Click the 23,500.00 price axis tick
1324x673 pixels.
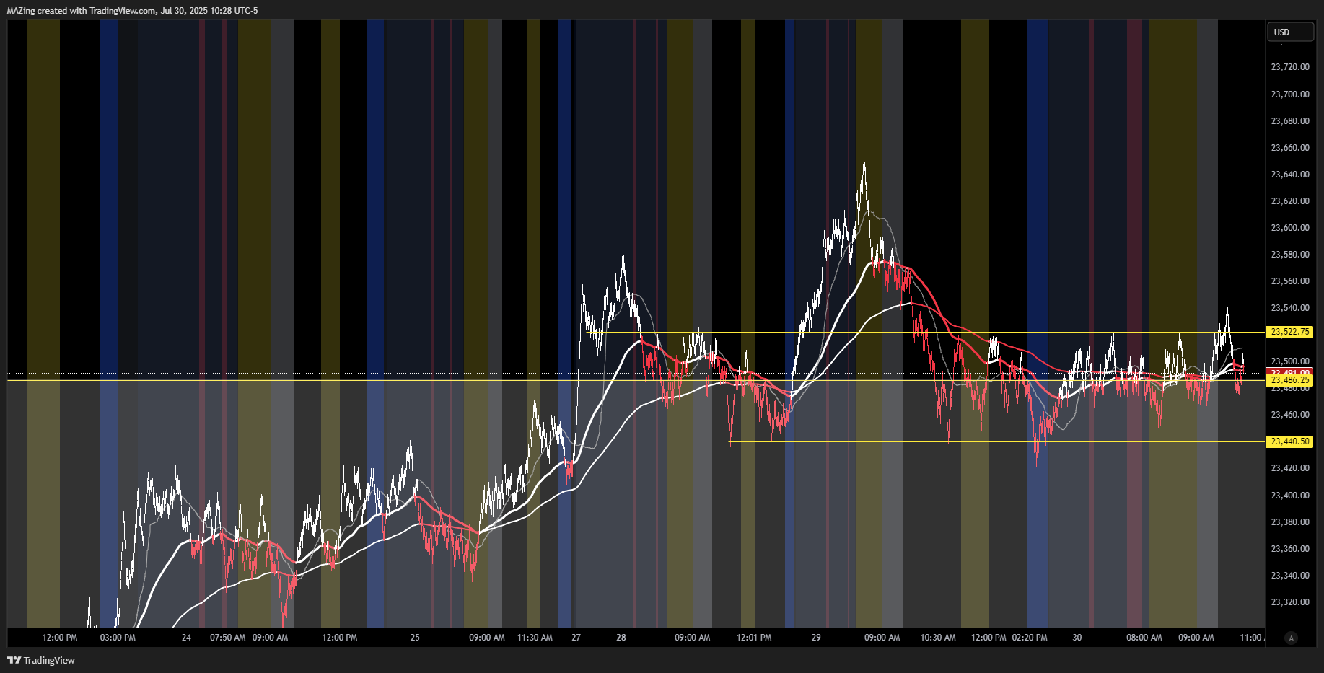click(1290, 361)
